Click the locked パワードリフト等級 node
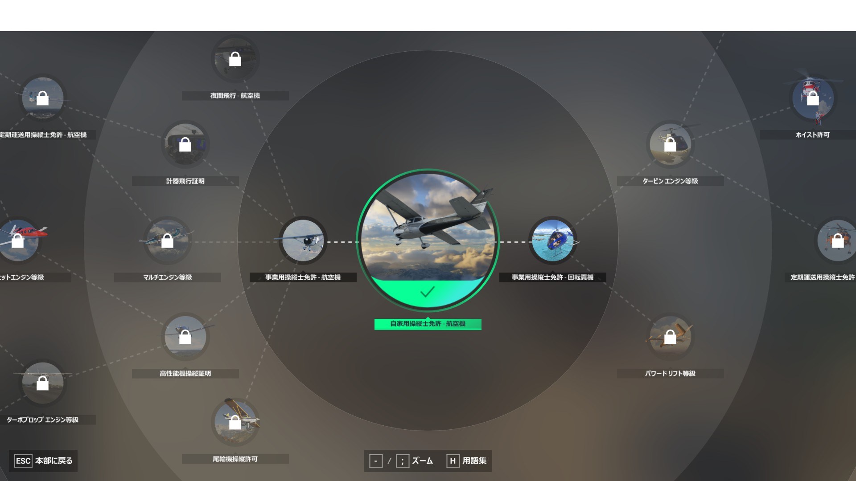Image resolution: width=856 pixels, height=481 pixels. pos(670,337)
